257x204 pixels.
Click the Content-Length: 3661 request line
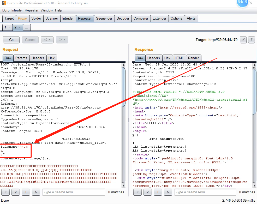tap(21, 131)
